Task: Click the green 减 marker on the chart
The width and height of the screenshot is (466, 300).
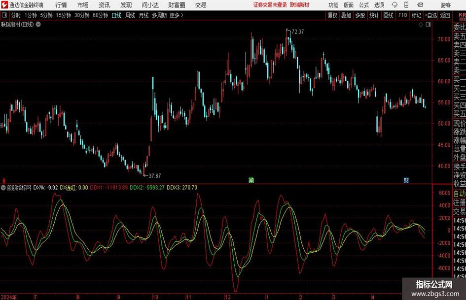Action: coord(251,180)
